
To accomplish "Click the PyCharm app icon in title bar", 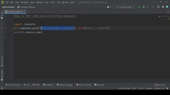I will [x=2, y=2].
